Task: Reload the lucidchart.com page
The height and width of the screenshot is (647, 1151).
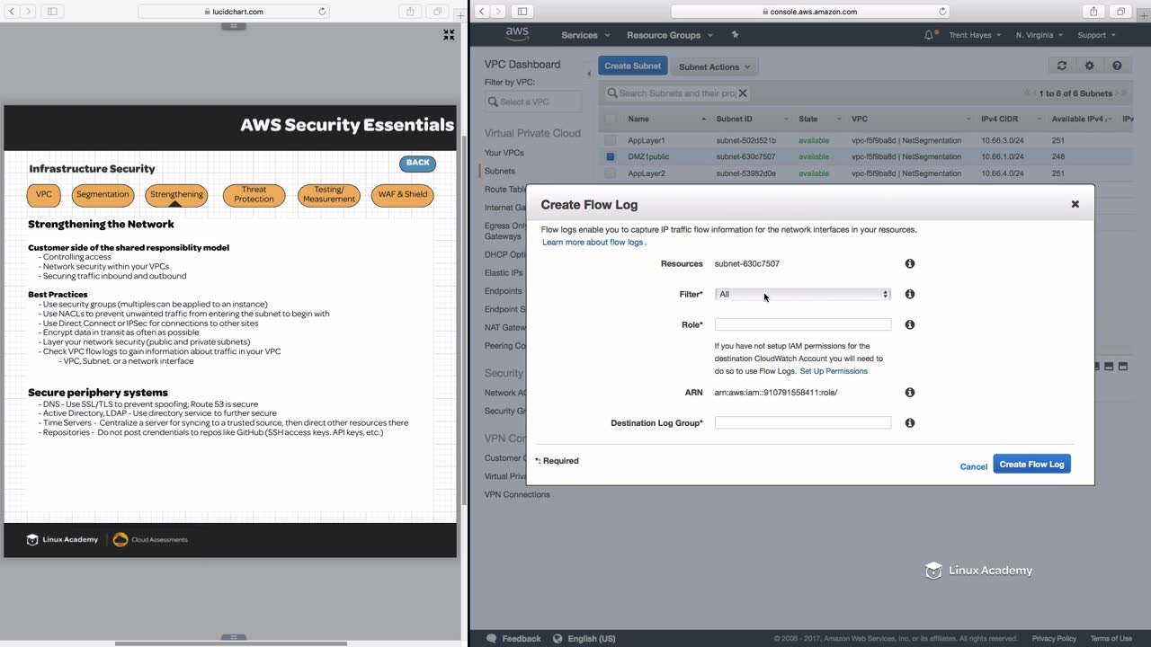Action: coord(322,12)
